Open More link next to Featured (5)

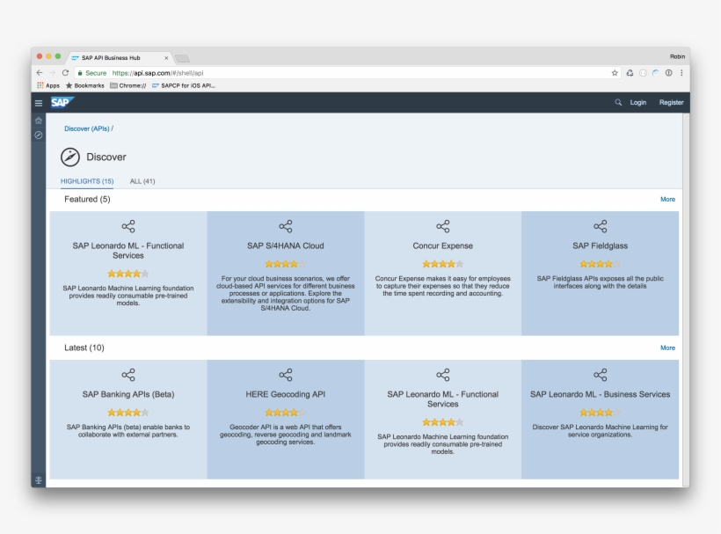(x=667, y=199)
